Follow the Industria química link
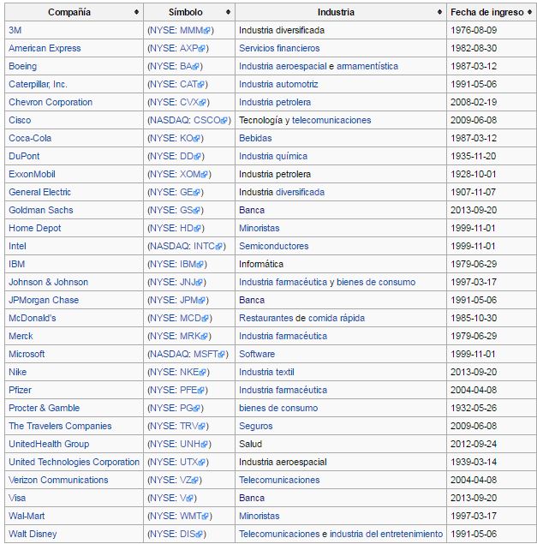Screen dimensions: 537x544 point(273,156)
